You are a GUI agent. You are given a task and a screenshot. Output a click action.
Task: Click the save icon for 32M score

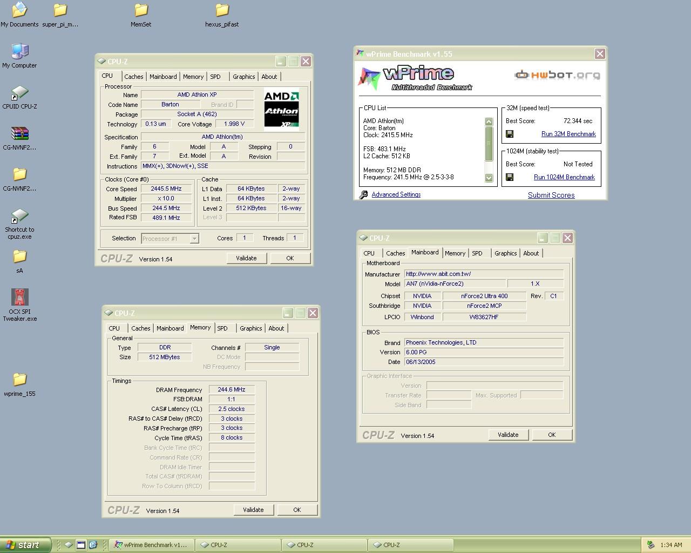[x=510, y=134]
